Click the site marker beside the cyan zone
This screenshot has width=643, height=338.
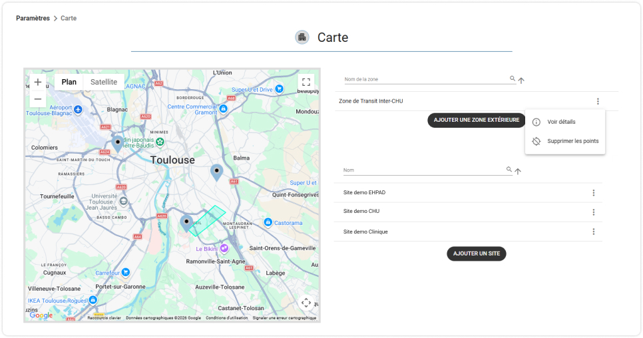coord(186,224)
